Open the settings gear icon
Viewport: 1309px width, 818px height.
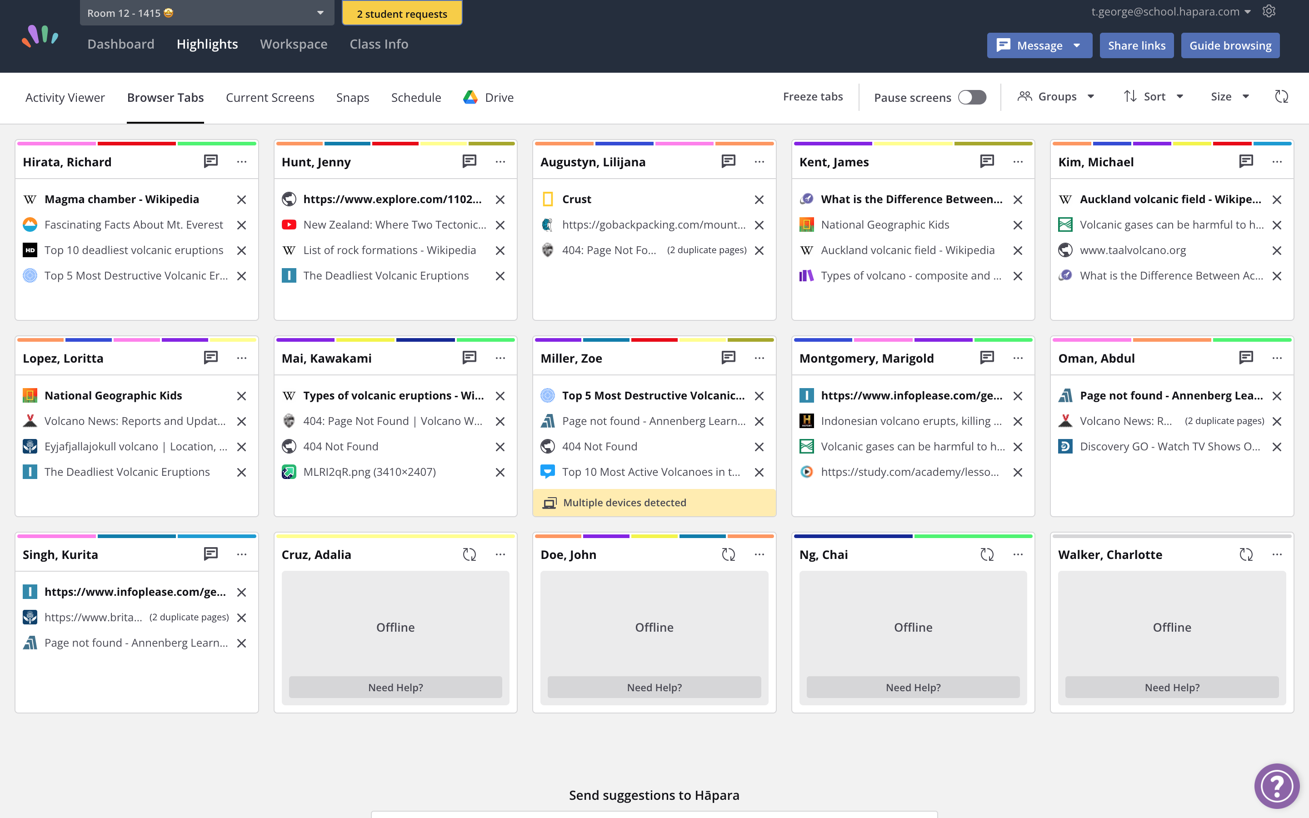[1269, 11]
